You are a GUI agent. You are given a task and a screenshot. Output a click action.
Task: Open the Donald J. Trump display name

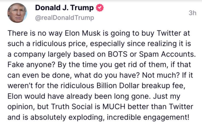(x=64, y=8)
